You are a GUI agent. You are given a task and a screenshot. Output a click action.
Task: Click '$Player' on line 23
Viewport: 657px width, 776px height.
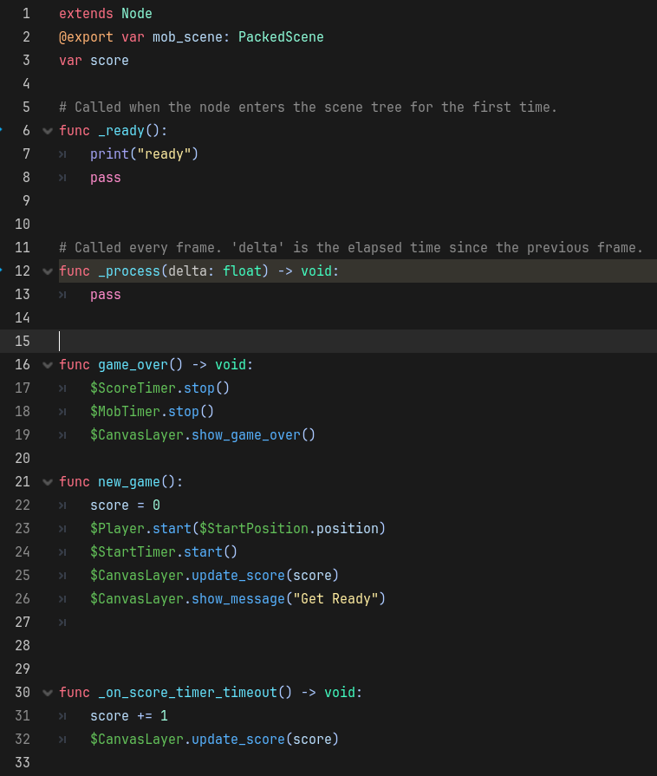point(117,529)
